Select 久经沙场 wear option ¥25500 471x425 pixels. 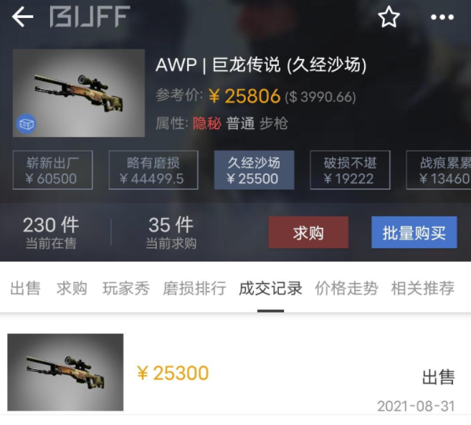point(254,170)
